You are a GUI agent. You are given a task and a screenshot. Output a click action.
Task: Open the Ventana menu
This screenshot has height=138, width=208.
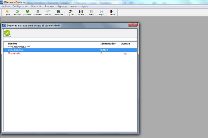74,6
